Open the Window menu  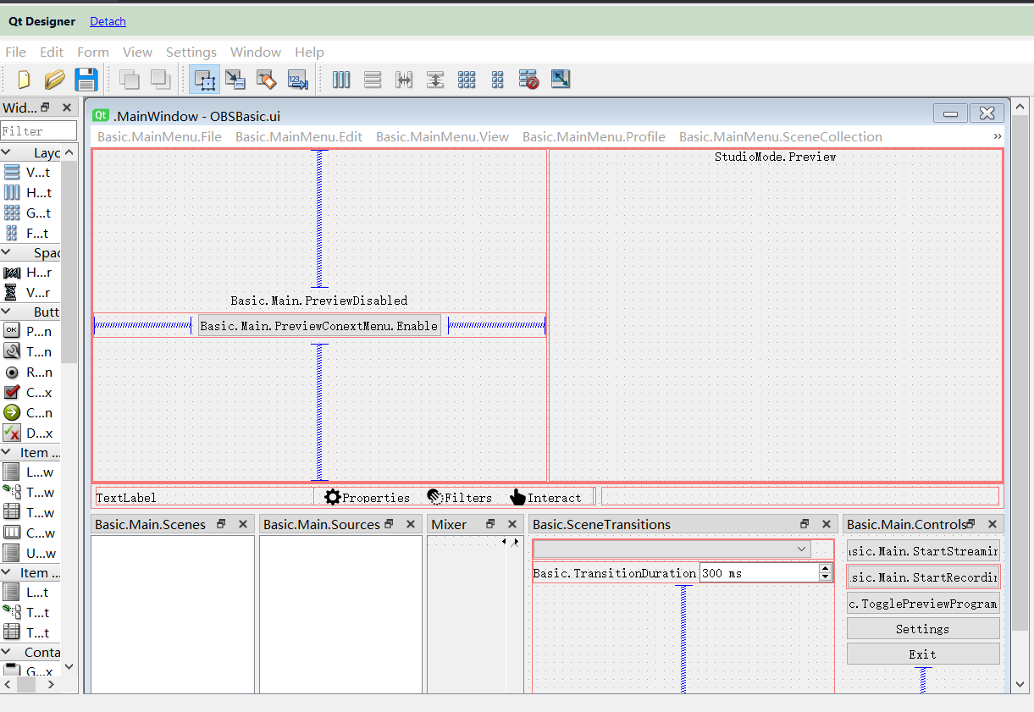(256, 52)
